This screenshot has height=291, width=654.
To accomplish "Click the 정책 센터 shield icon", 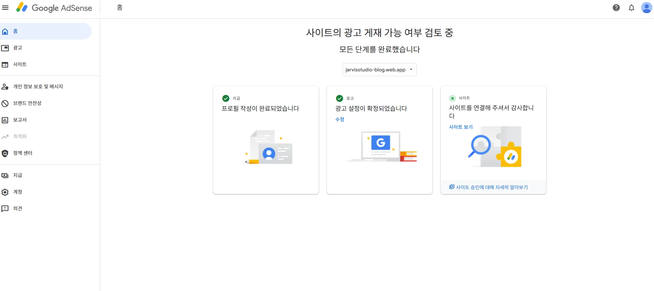I will 5,153.
